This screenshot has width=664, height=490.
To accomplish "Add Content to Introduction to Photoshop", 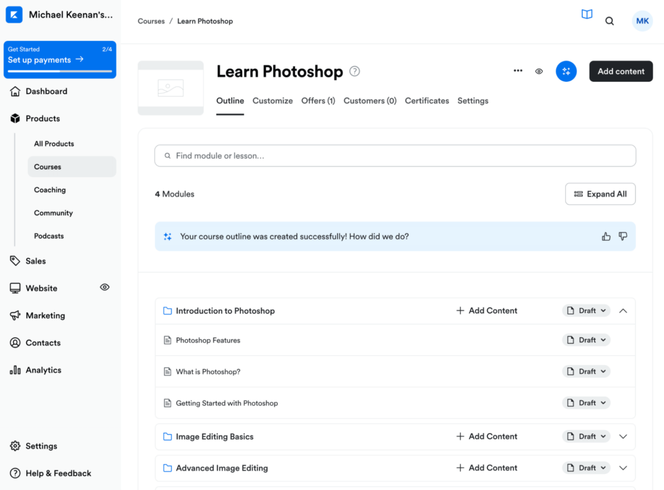I will coord(487,311).
